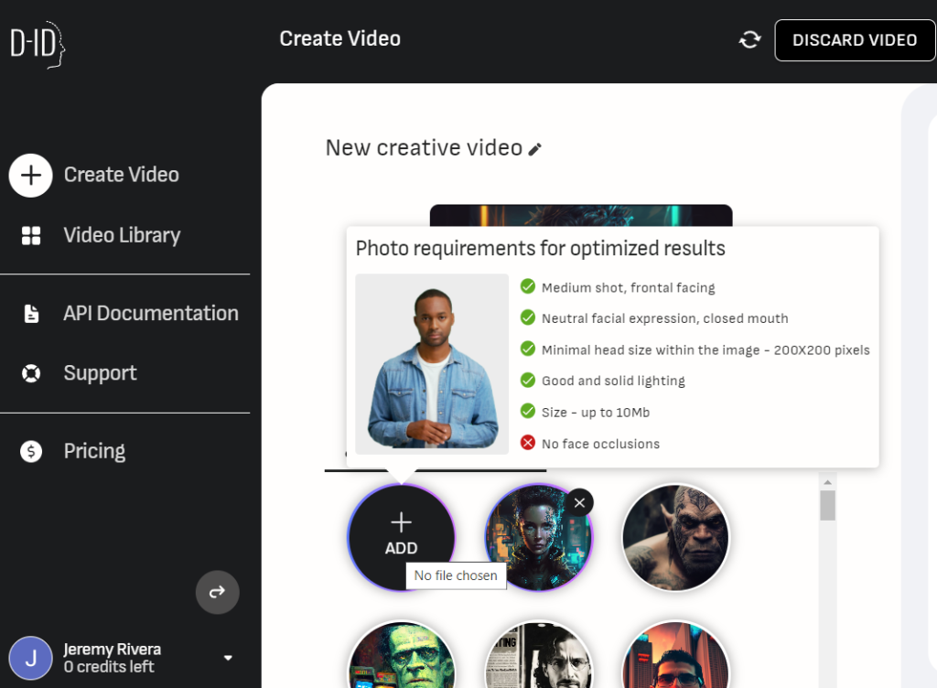Navigate to Pricing
This screenshot has width=937, height=688.
click(94, 451)
